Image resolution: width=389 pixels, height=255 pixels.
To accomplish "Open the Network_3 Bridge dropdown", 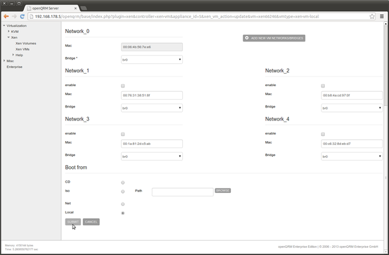I will [152, 156].
